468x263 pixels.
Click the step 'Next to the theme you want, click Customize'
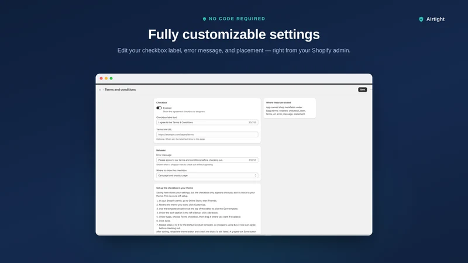pyautogui.click(x=183, y=205)
